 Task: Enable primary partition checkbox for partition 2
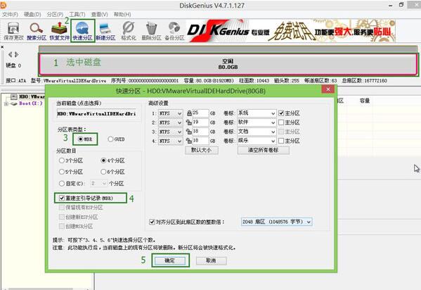pyautogui.click(x=281, y=122)
